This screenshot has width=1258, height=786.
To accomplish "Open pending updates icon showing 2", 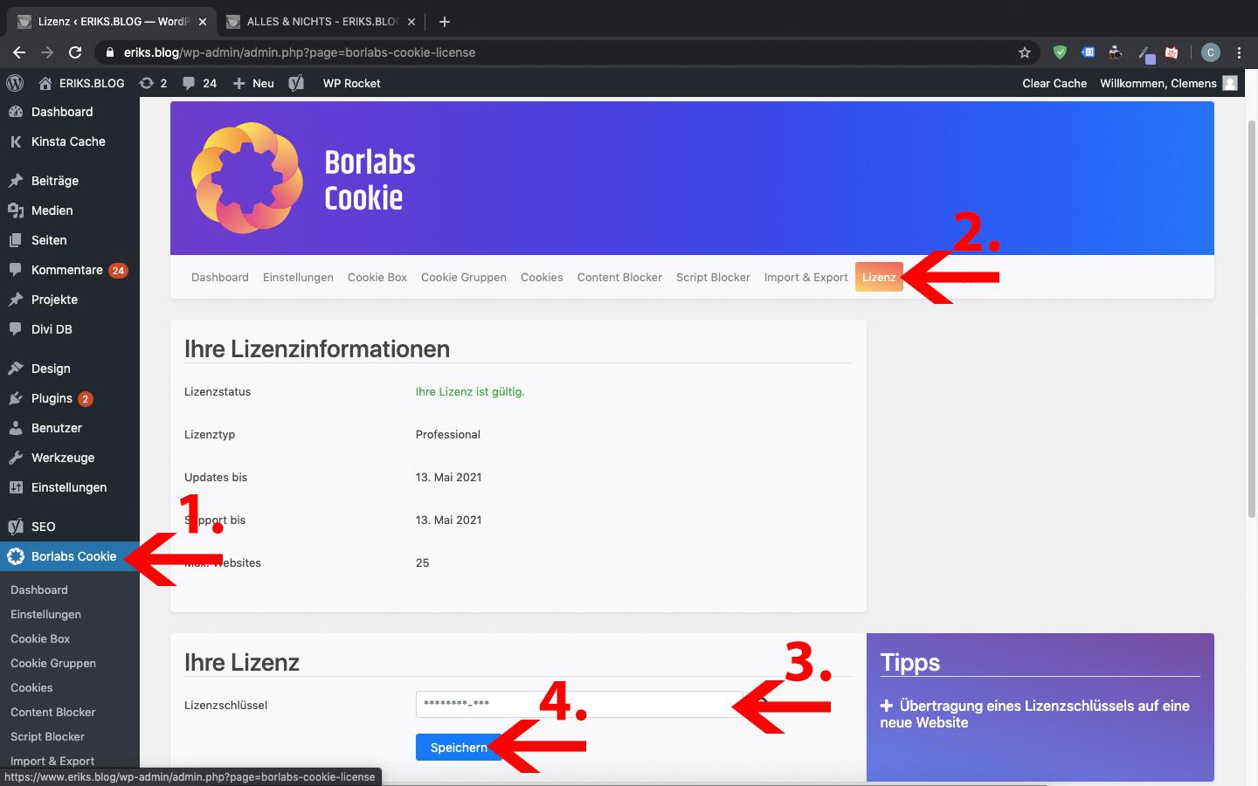I will tap(153, 83).
